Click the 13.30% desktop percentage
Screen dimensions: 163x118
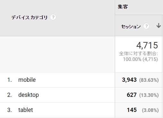pos(149,95)
